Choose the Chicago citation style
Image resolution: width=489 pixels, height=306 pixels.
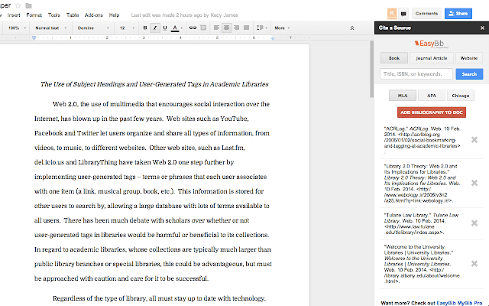click(459, 96)
